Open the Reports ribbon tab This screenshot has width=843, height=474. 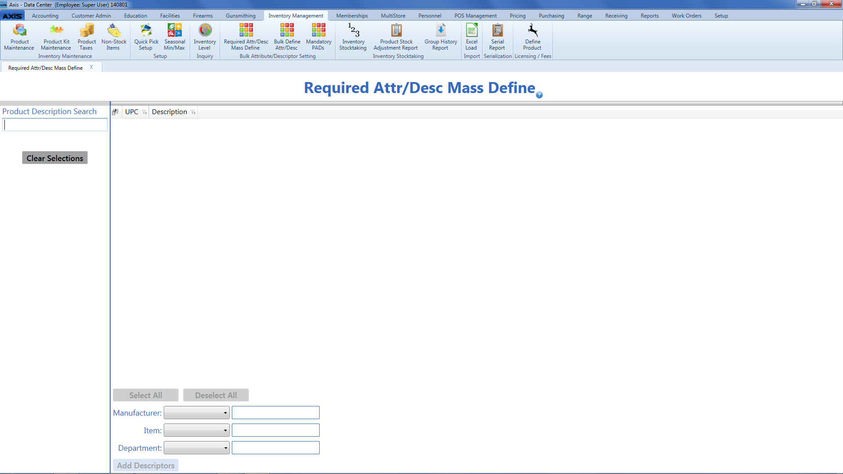650,16
